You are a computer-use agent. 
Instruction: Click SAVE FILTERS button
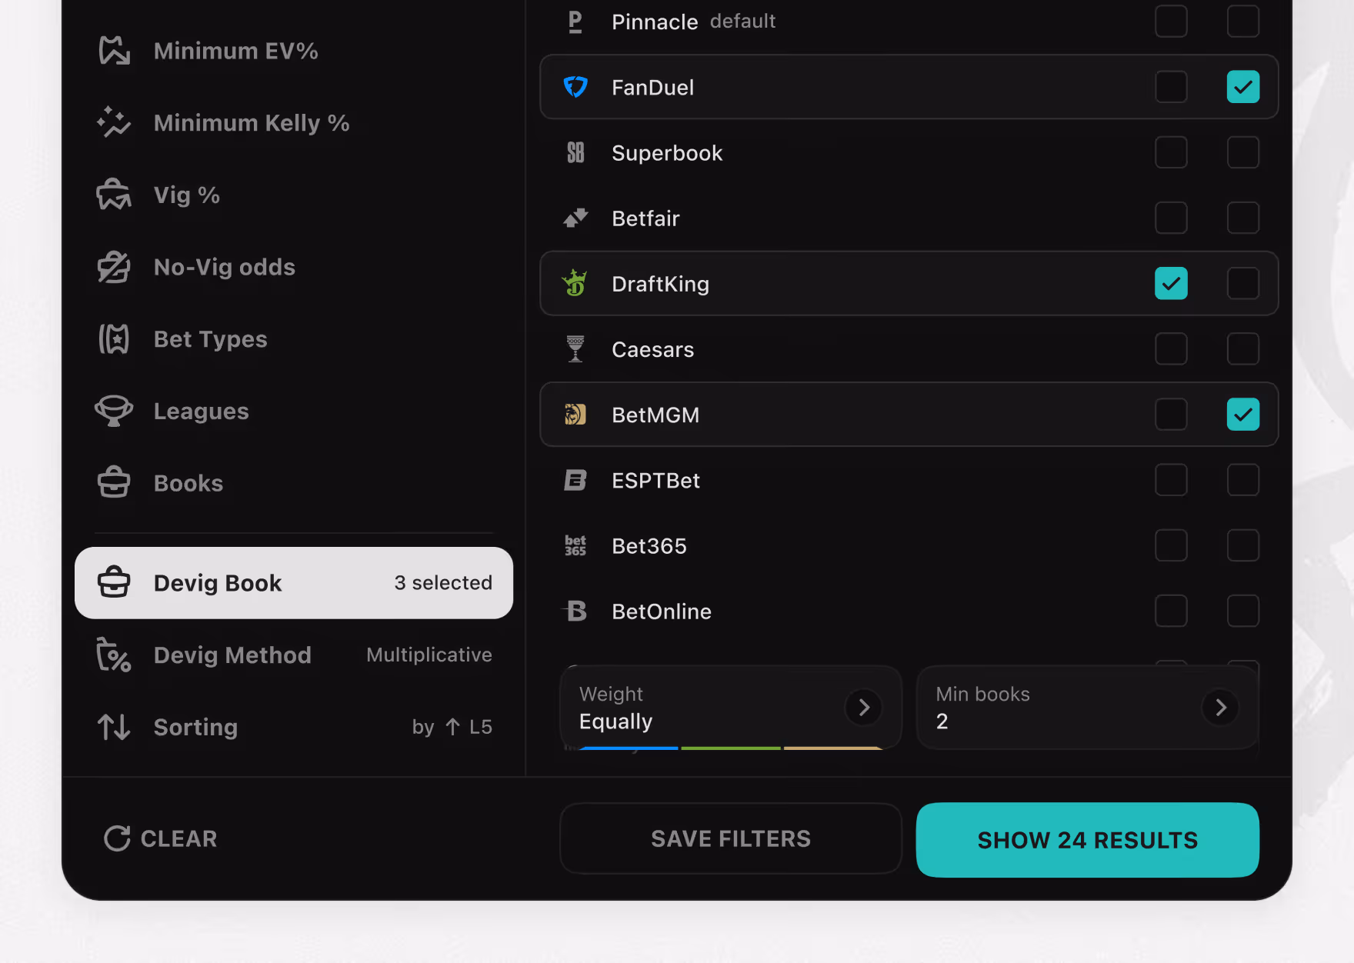[731, 838]
